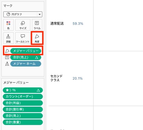Click label icon beside 合計(売上) pill
This screenshot has width=143, height=130.
click(x=7, y=57)
